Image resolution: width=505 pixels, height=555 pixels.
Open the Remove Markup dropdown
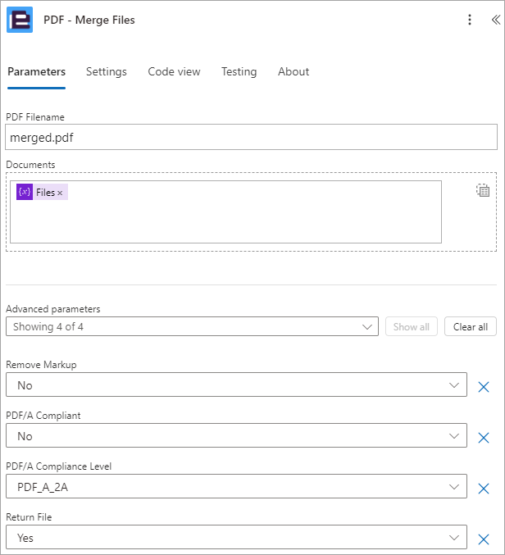tap(236, 384)
